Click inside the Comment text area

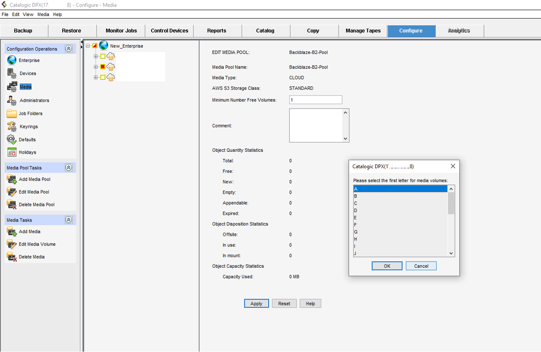[316, 126]
